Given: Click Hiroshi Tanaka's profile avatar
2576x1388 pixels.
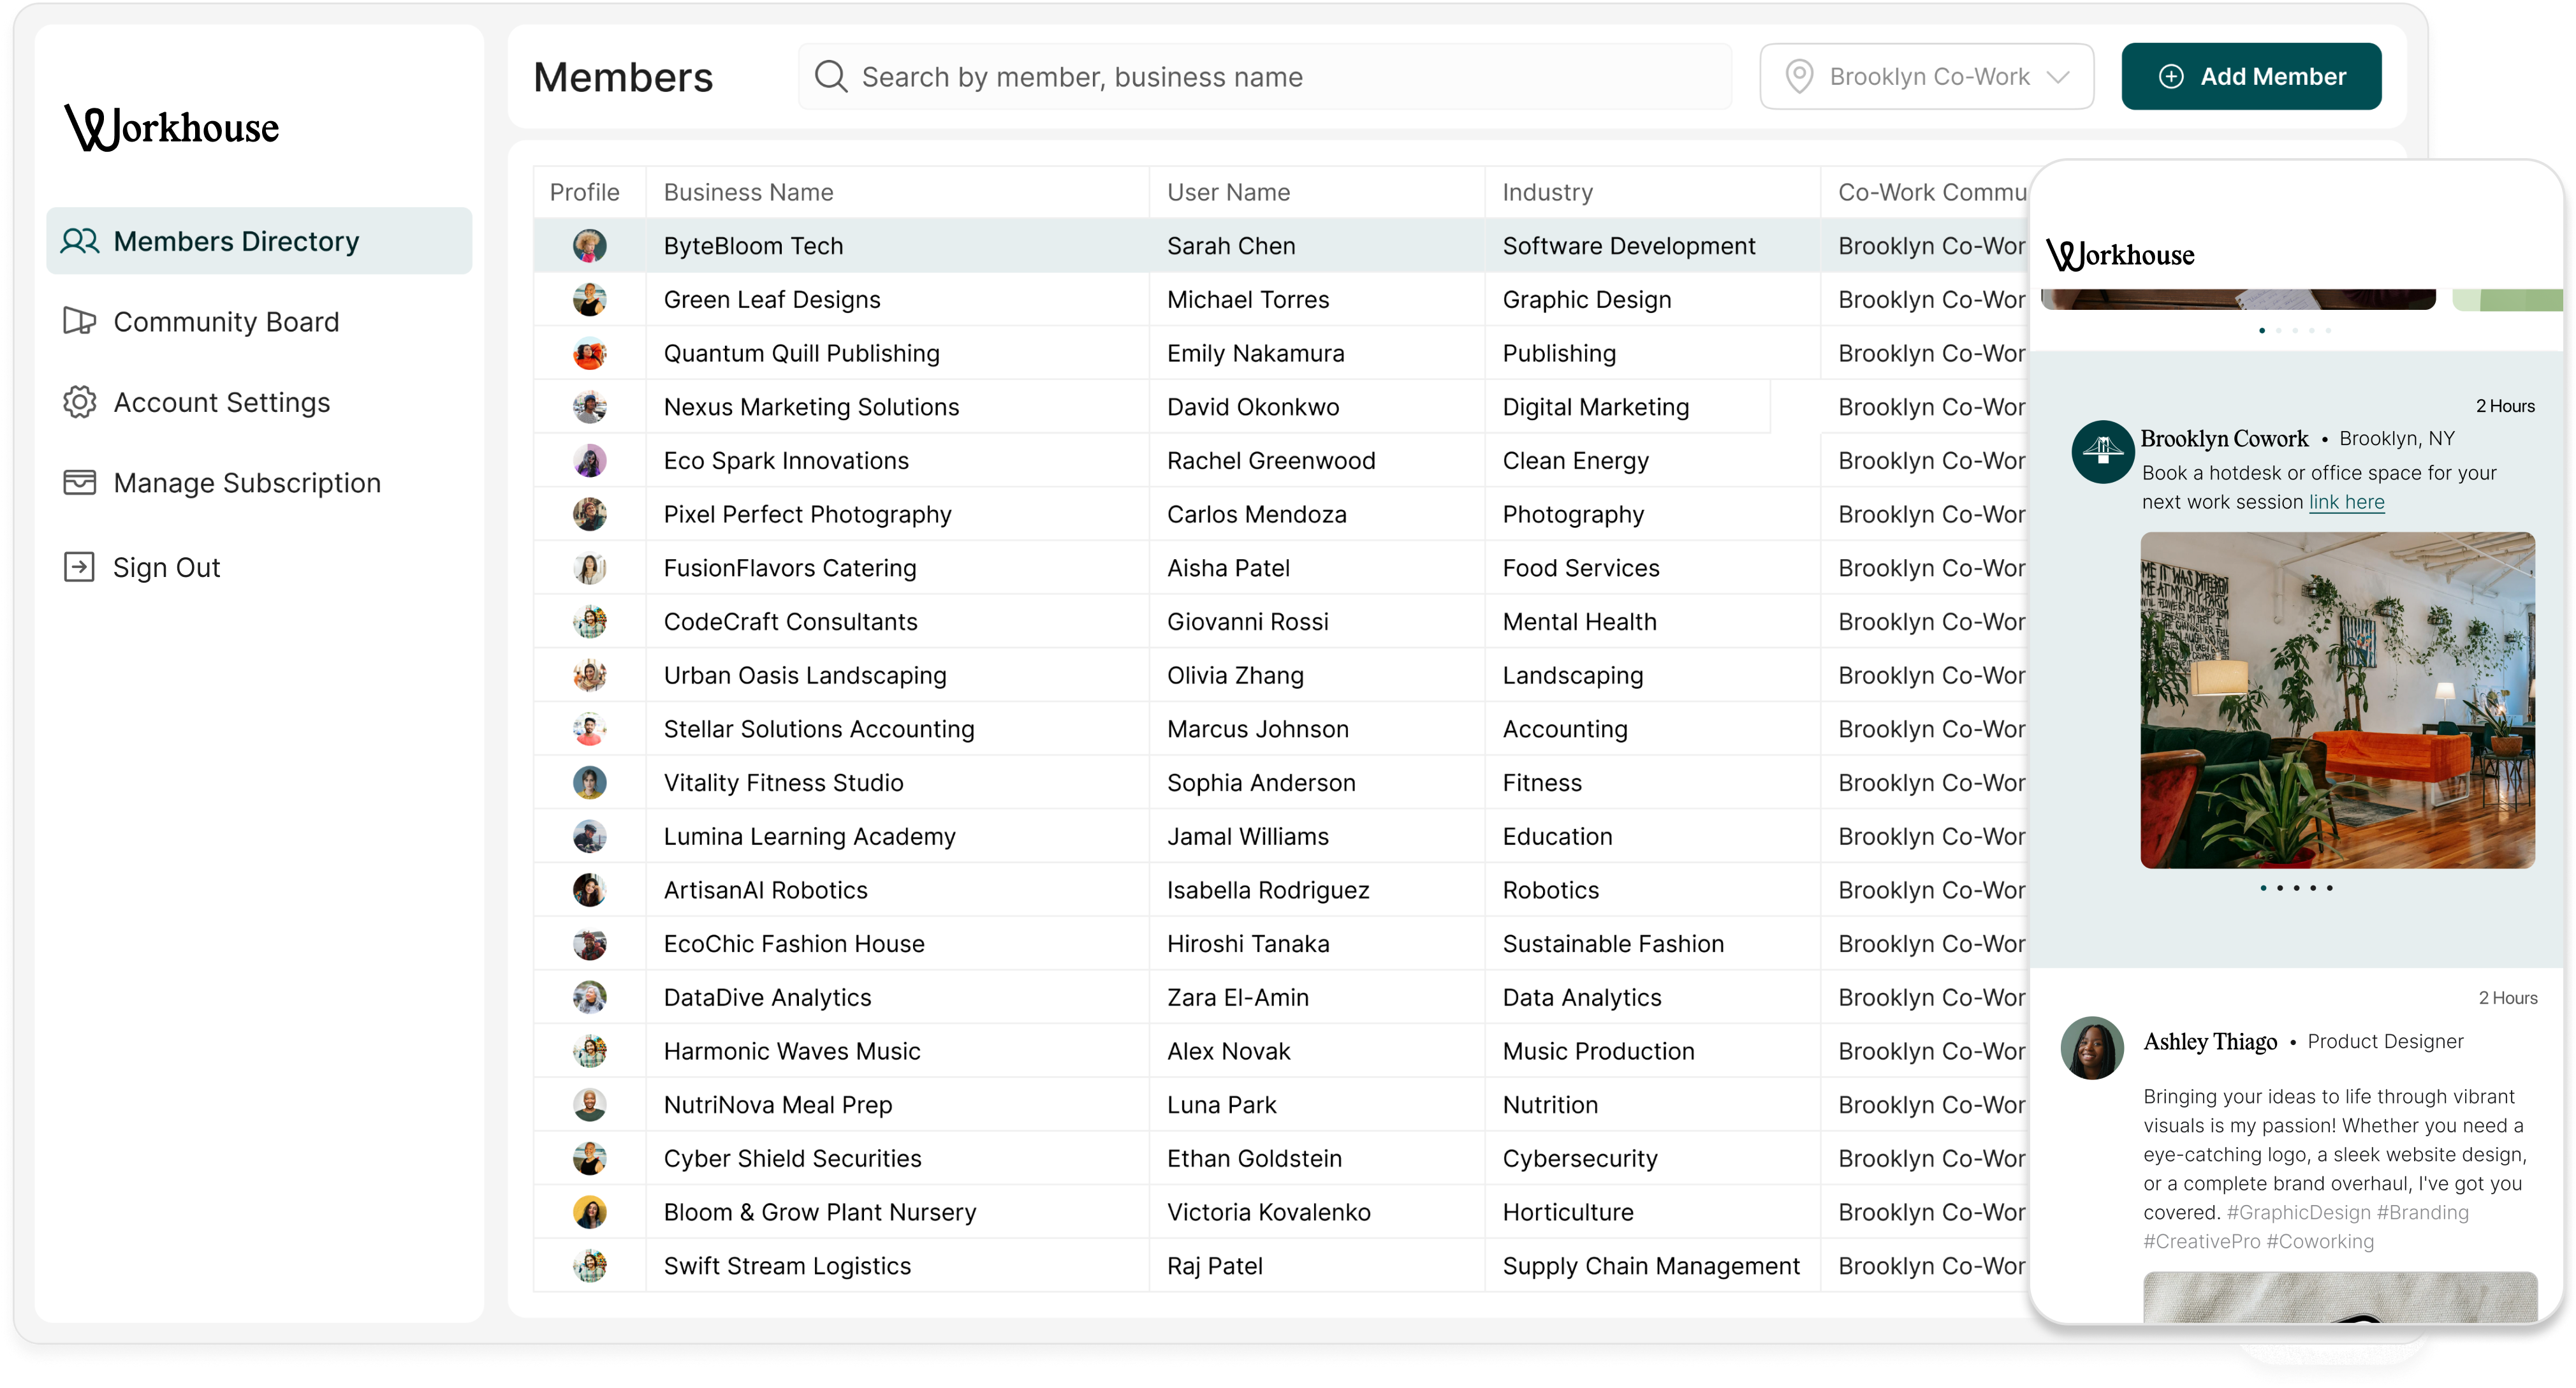Looking at the screenshot, I should [590, 944].
